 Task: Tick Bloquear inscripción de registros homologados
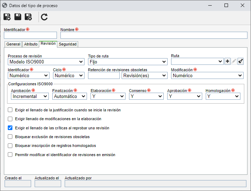10,146
